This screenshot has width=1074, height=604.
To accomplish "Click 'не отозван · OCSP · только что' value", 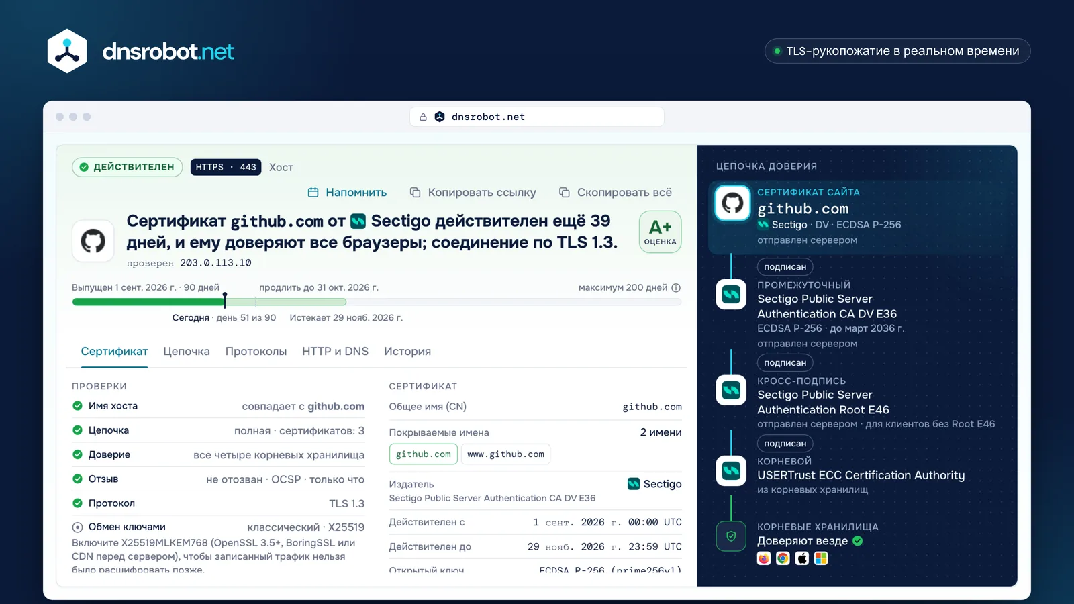I will point(285,479).
